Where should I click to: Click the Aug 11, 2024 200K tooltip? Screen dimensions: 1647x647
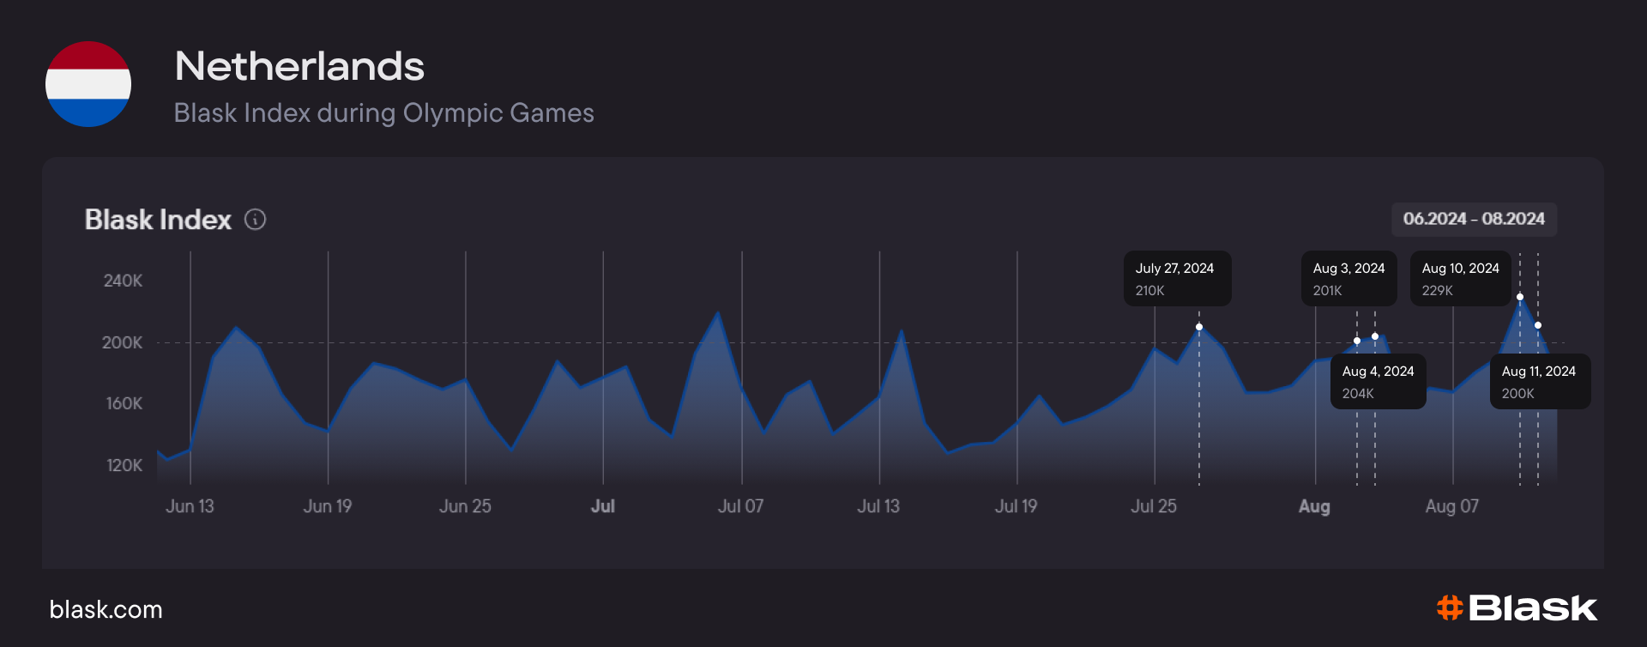(1539, 382)
